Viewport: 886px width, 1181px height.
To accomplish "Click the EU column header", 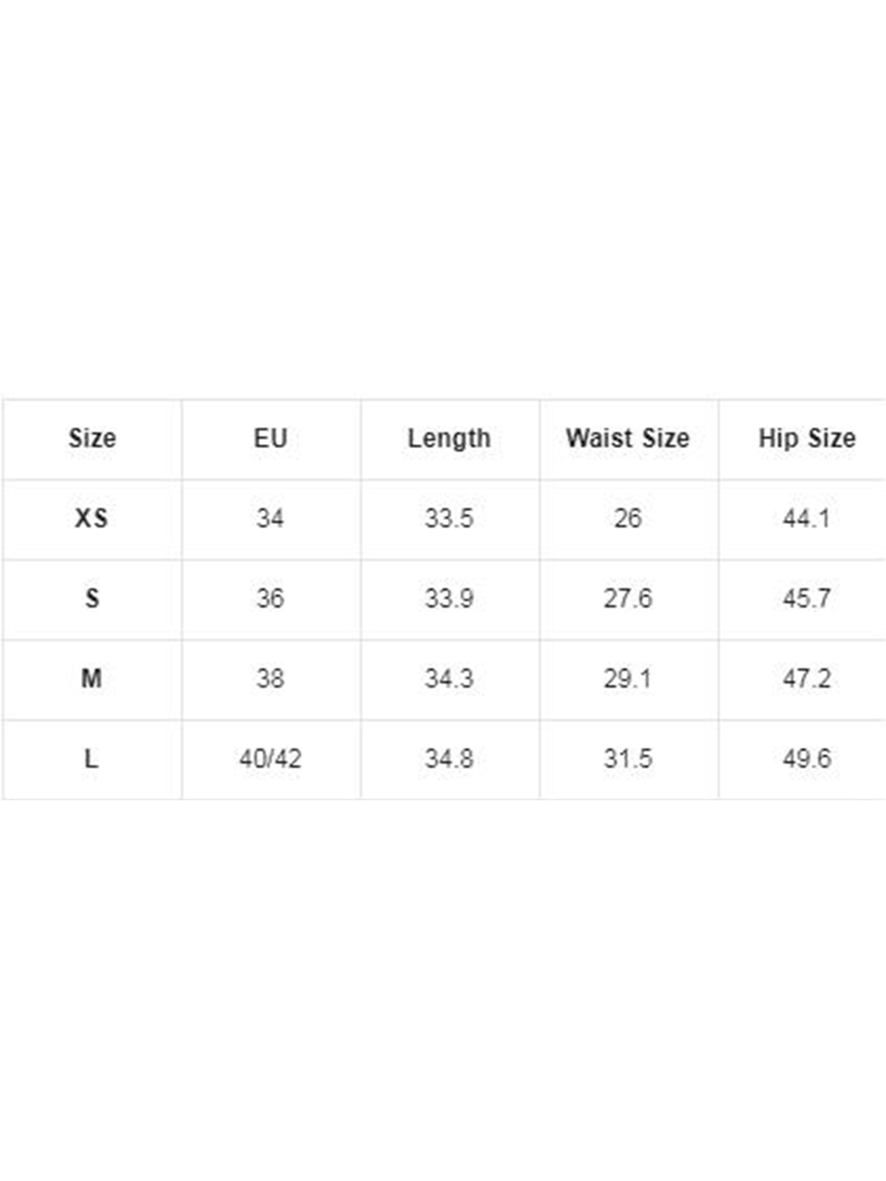I will coord(271,438).
